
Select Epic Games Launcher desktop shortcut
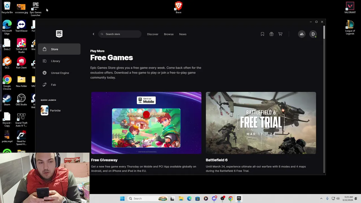pos(36,9)
